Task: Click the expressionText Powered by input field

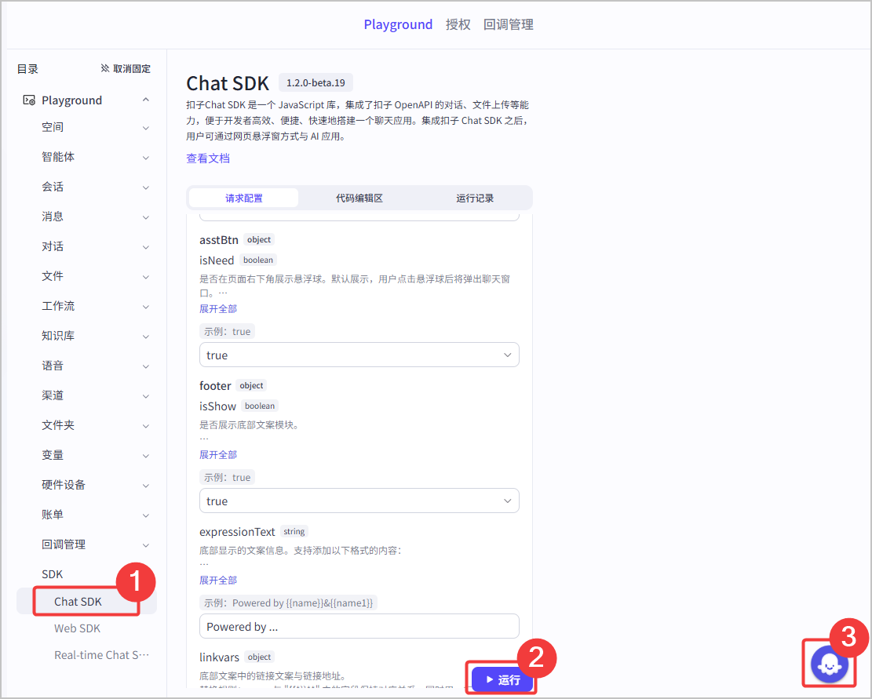Action: point(359,626)
